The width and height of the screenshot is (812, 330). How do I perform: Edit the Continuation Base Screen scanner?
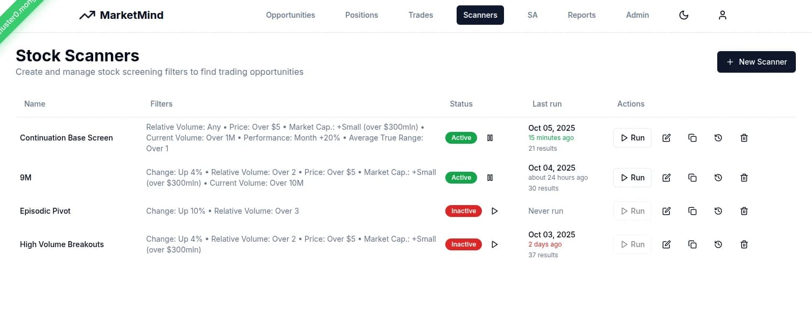[x=667, y=138]
